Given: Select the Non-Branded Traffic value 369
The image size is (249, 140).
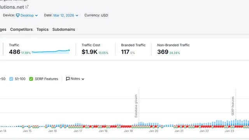Looking at the screenshot, I should tap(163, 52).
